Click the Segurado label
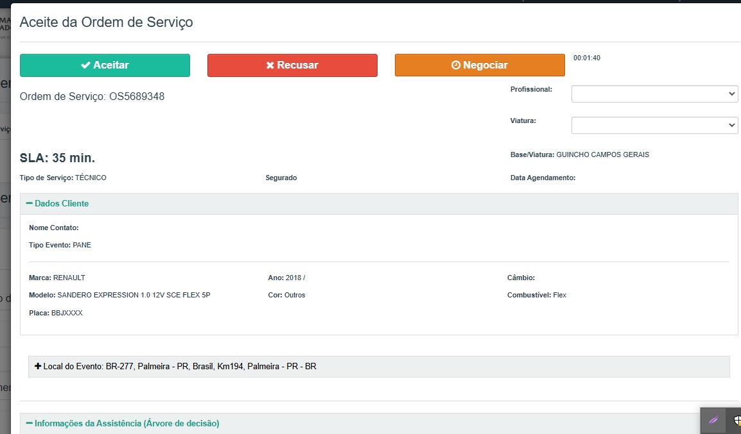The image size is (741, 434). [281, 178]
